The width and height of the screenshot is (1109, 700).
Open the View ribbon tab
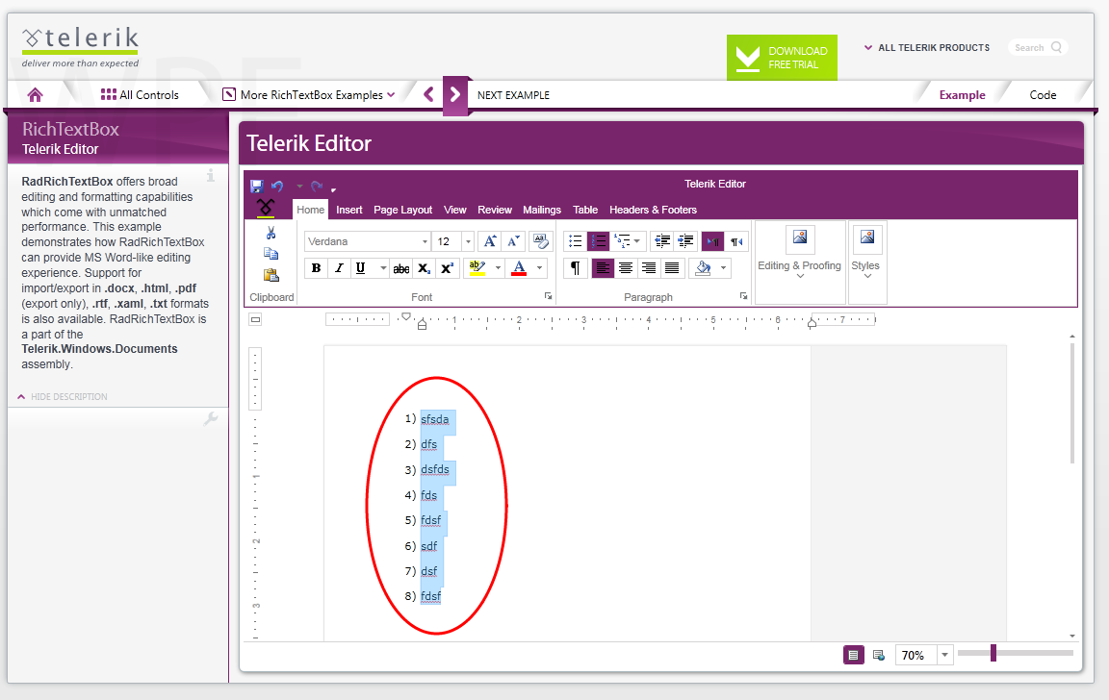click(454, 210)
